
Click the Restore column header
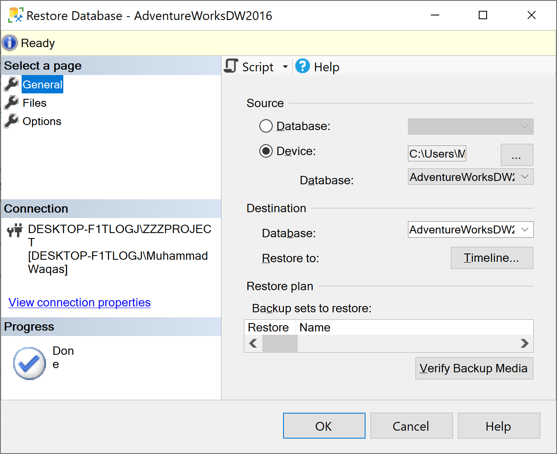(270, 327)
